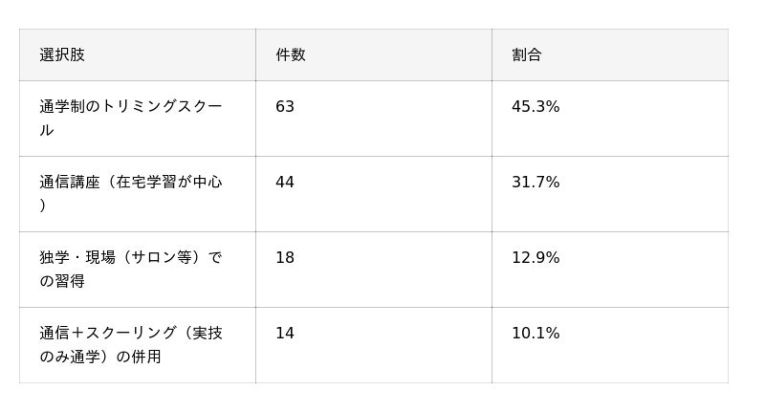Select the percentage cell showing 45.3%
The width and height of the screenshot is (765, 412).
(610, 119)
